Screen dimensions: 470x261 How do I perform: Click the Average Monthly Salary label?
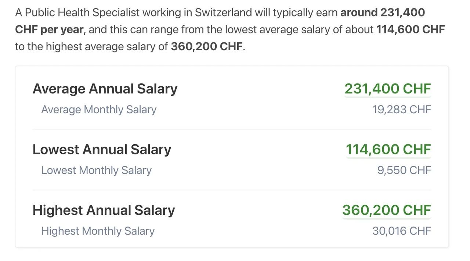point(99,110)
